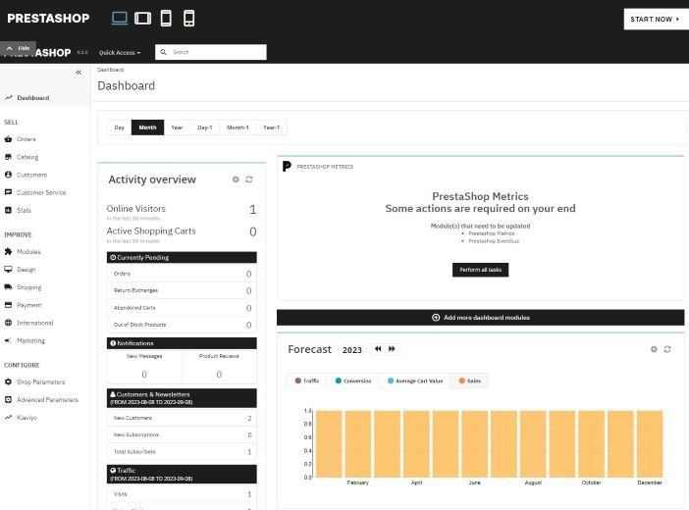Image resolution: width=689 pixels, height=510 pixels.
Task: Select the Month date range tab
Action: (147, 127)
